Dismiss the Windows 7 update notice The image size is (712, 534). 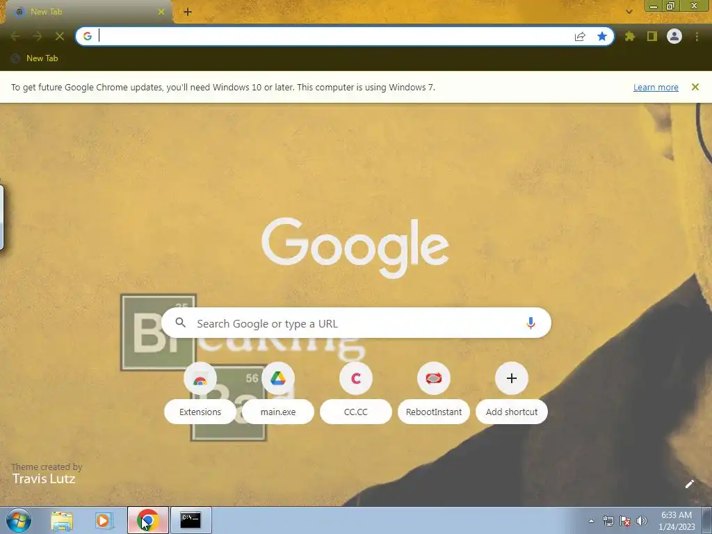click(x=695, y=87)
